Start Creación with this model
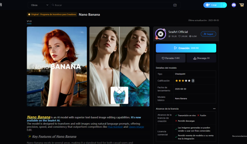 coord(186,48)
